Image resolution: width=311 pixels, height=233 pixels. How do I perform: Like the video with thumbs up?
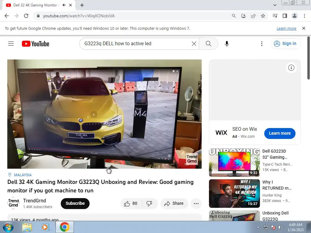(131, 204)
